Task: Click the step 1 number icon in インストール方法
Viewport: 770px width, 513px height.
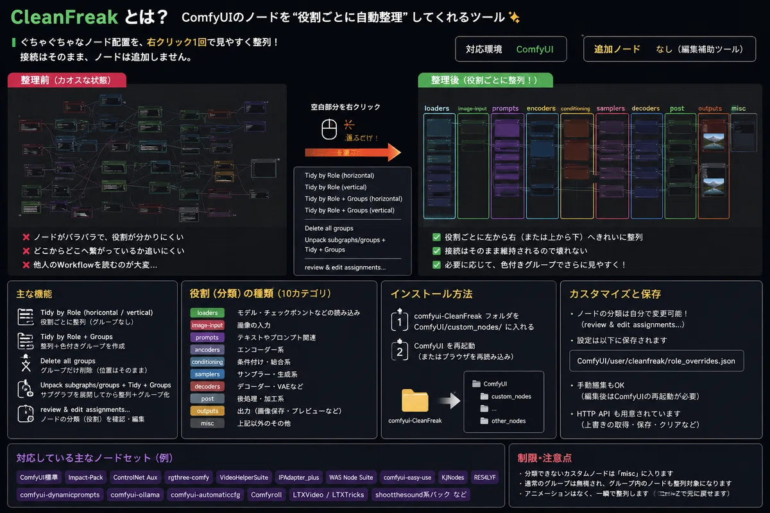Action: coord(399,321)
